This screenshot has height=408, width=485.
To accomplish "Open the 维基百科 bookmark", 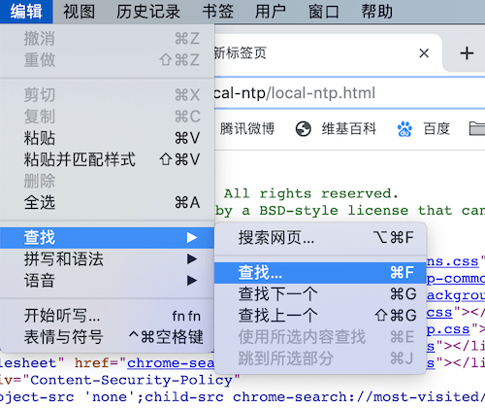I will coord(336,129).
